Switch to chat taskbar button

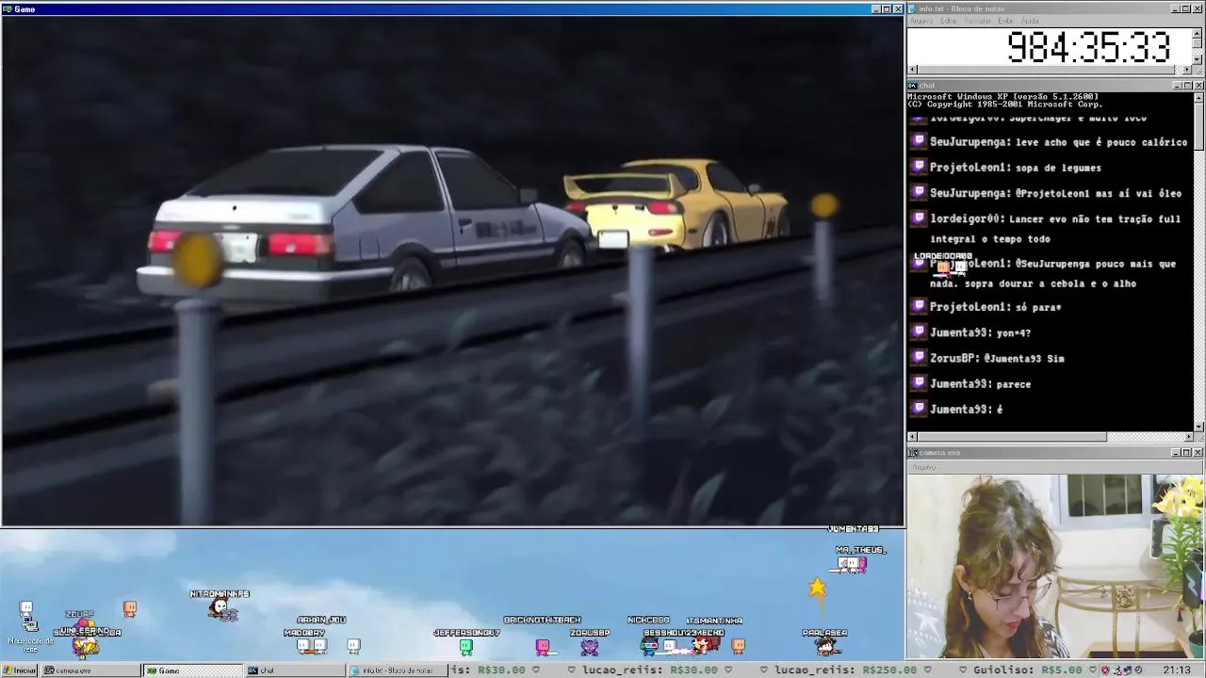(295, 670)
